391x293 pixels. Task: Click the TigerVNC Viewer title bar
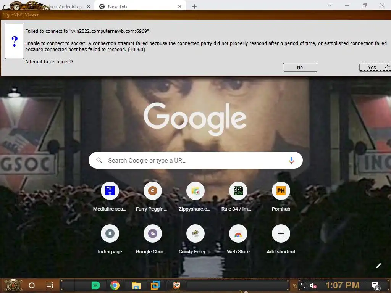195,15
